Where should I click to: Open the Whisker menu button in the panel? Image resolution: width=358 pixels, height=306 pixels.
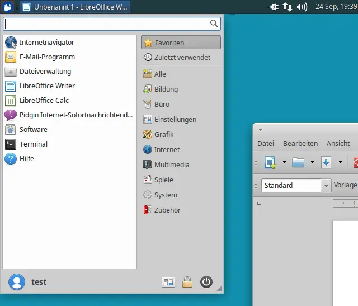click(x=8, y=7)
